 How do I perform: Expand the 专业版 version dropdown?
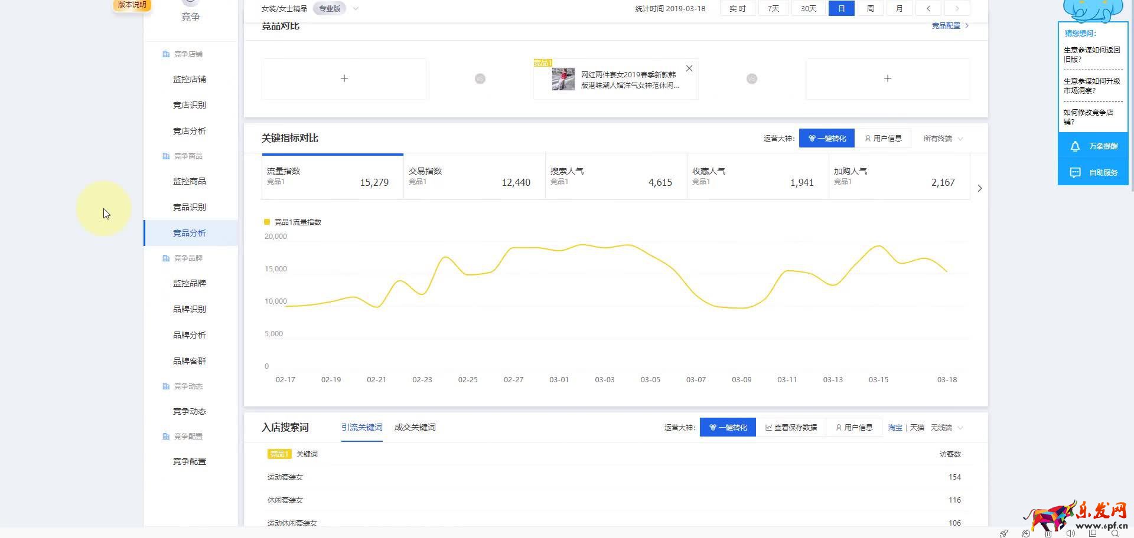click(355, 8)
